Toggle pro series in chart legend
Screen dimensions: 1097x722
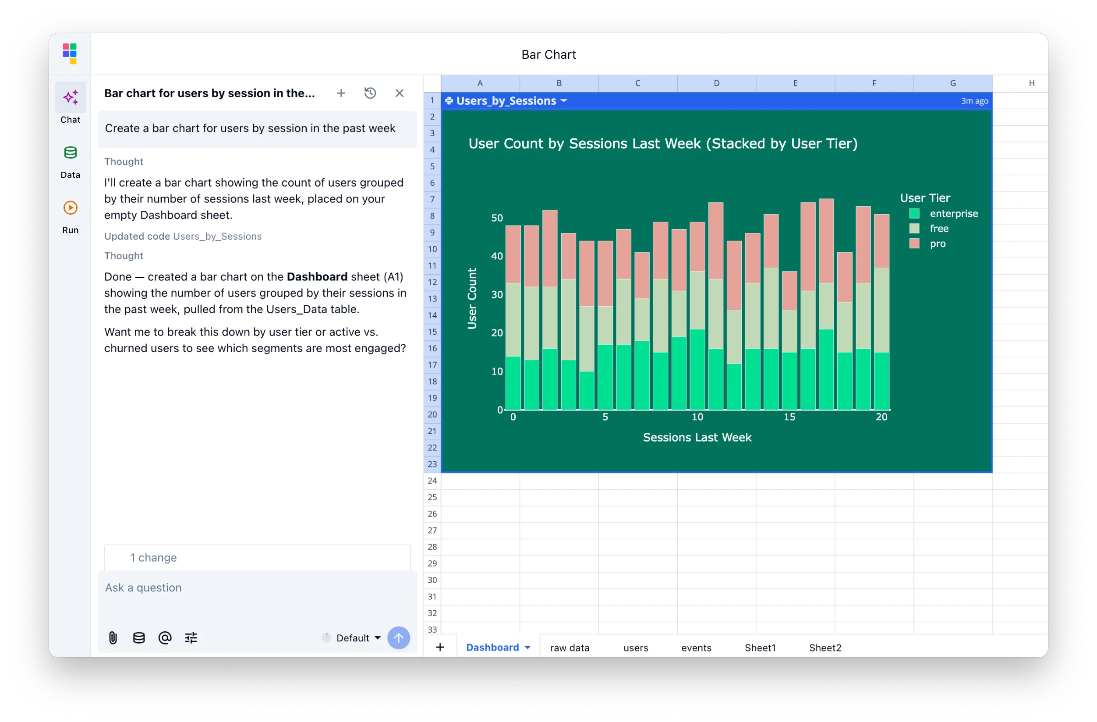coord(927,244)
